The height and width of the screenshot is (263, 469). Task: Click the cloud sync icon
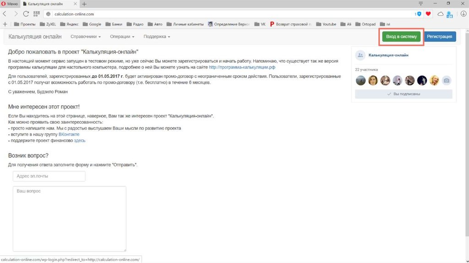pyautogui.click(x=441, y=14)
